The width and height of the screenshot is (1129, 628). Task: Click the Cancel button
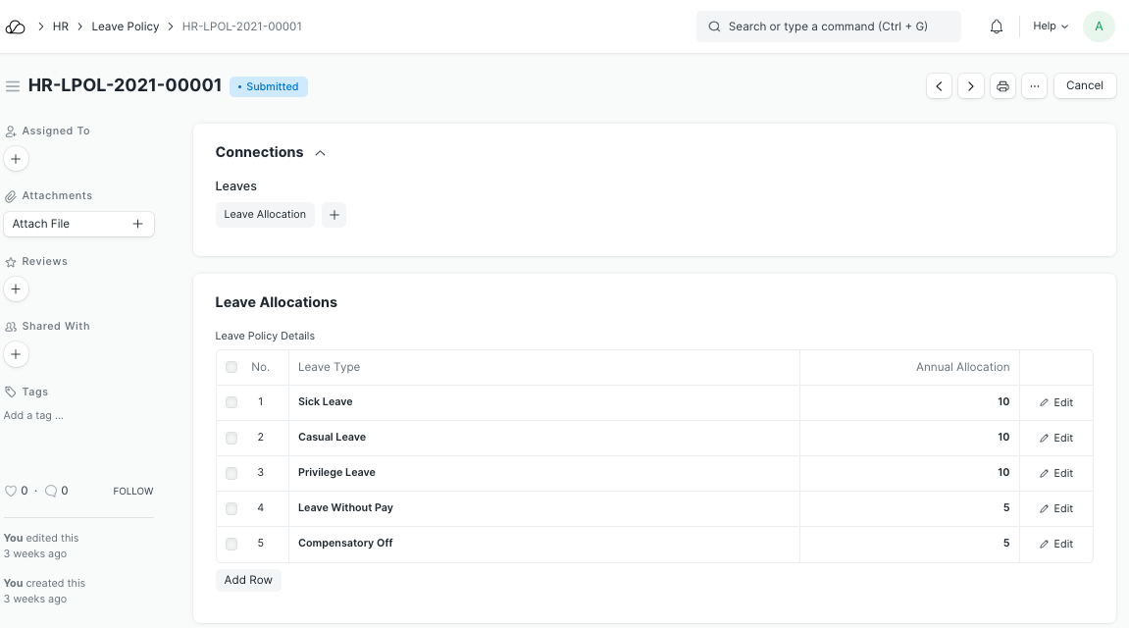(x=1085, y=86)
